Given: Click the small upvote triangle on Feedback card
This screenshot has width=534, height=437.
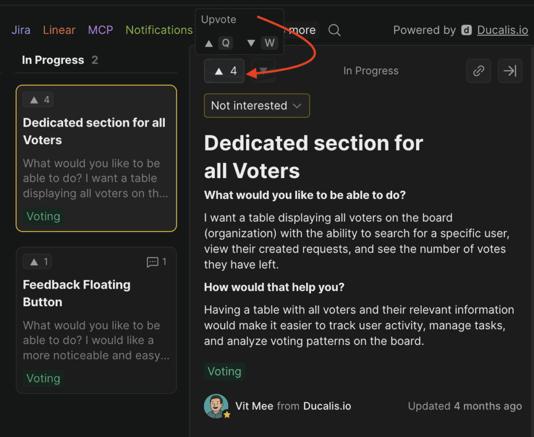Looking at the screenshot, I should pos(37,261).
